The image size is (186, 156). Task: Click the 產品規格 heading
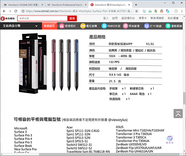pos(97,37)
